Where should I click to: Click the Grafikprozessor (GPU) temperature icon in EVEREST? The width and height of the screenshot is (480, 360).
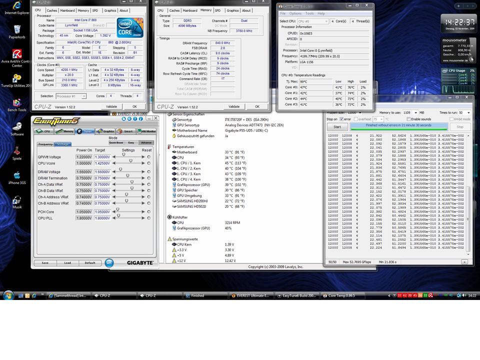[x=174, y=185]
